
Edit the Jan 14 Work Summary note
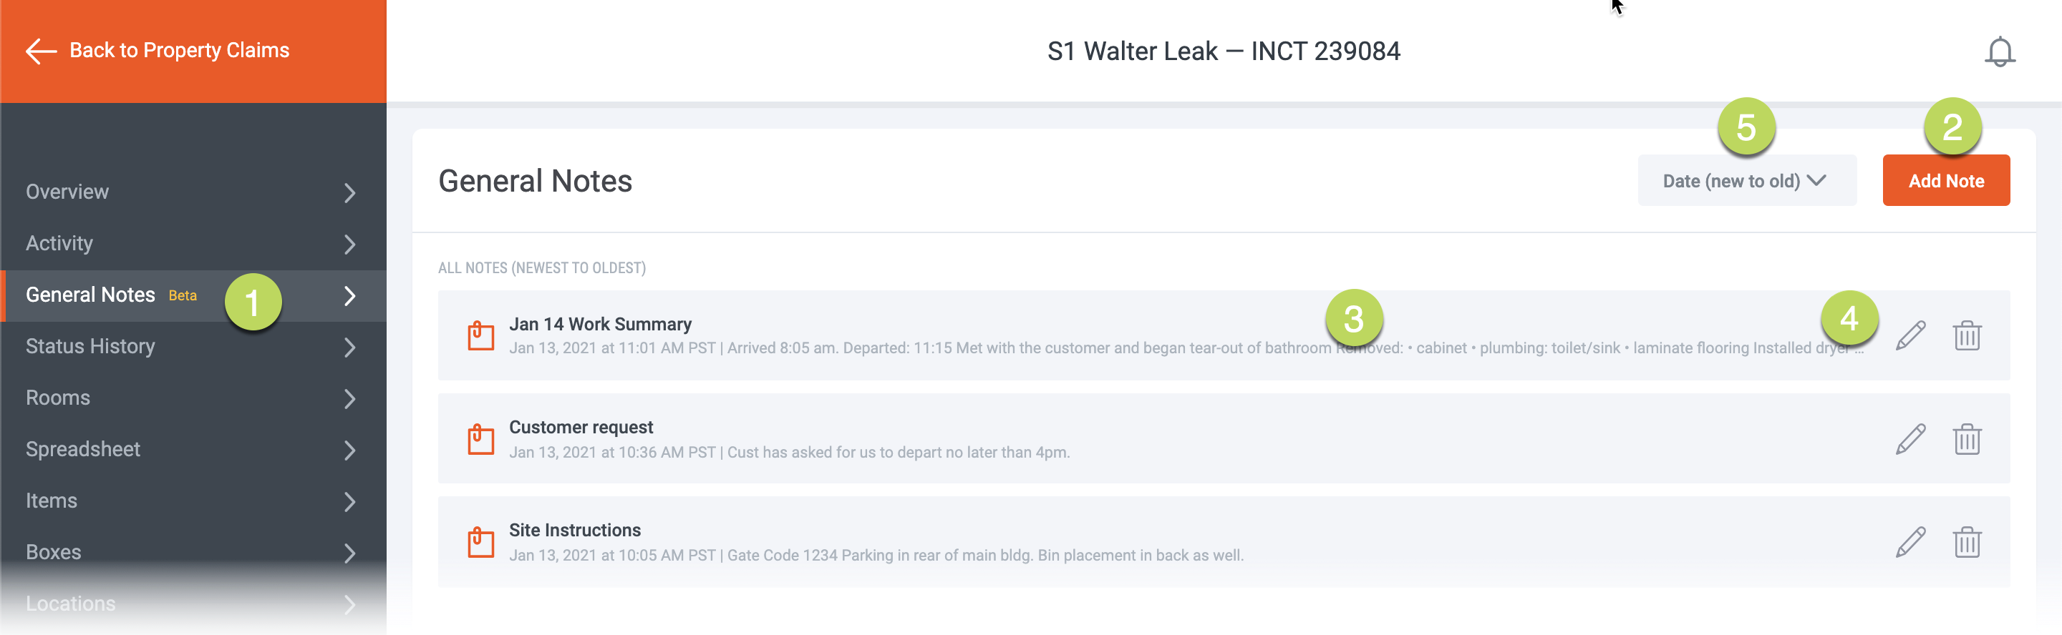tap(1910, 336)
